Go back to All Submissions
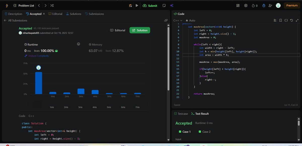 pyautogui.click(x=16, y=20)
